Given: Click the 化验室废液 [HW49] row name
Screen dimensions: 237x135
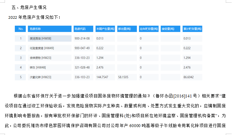Looking at the screenshot, I should [x=42, y=48].
